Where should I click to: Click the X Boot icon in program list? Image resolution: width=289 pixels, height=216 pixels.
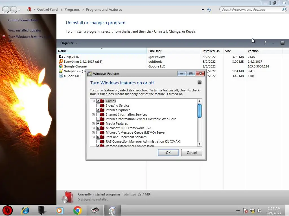click(61, 76)
